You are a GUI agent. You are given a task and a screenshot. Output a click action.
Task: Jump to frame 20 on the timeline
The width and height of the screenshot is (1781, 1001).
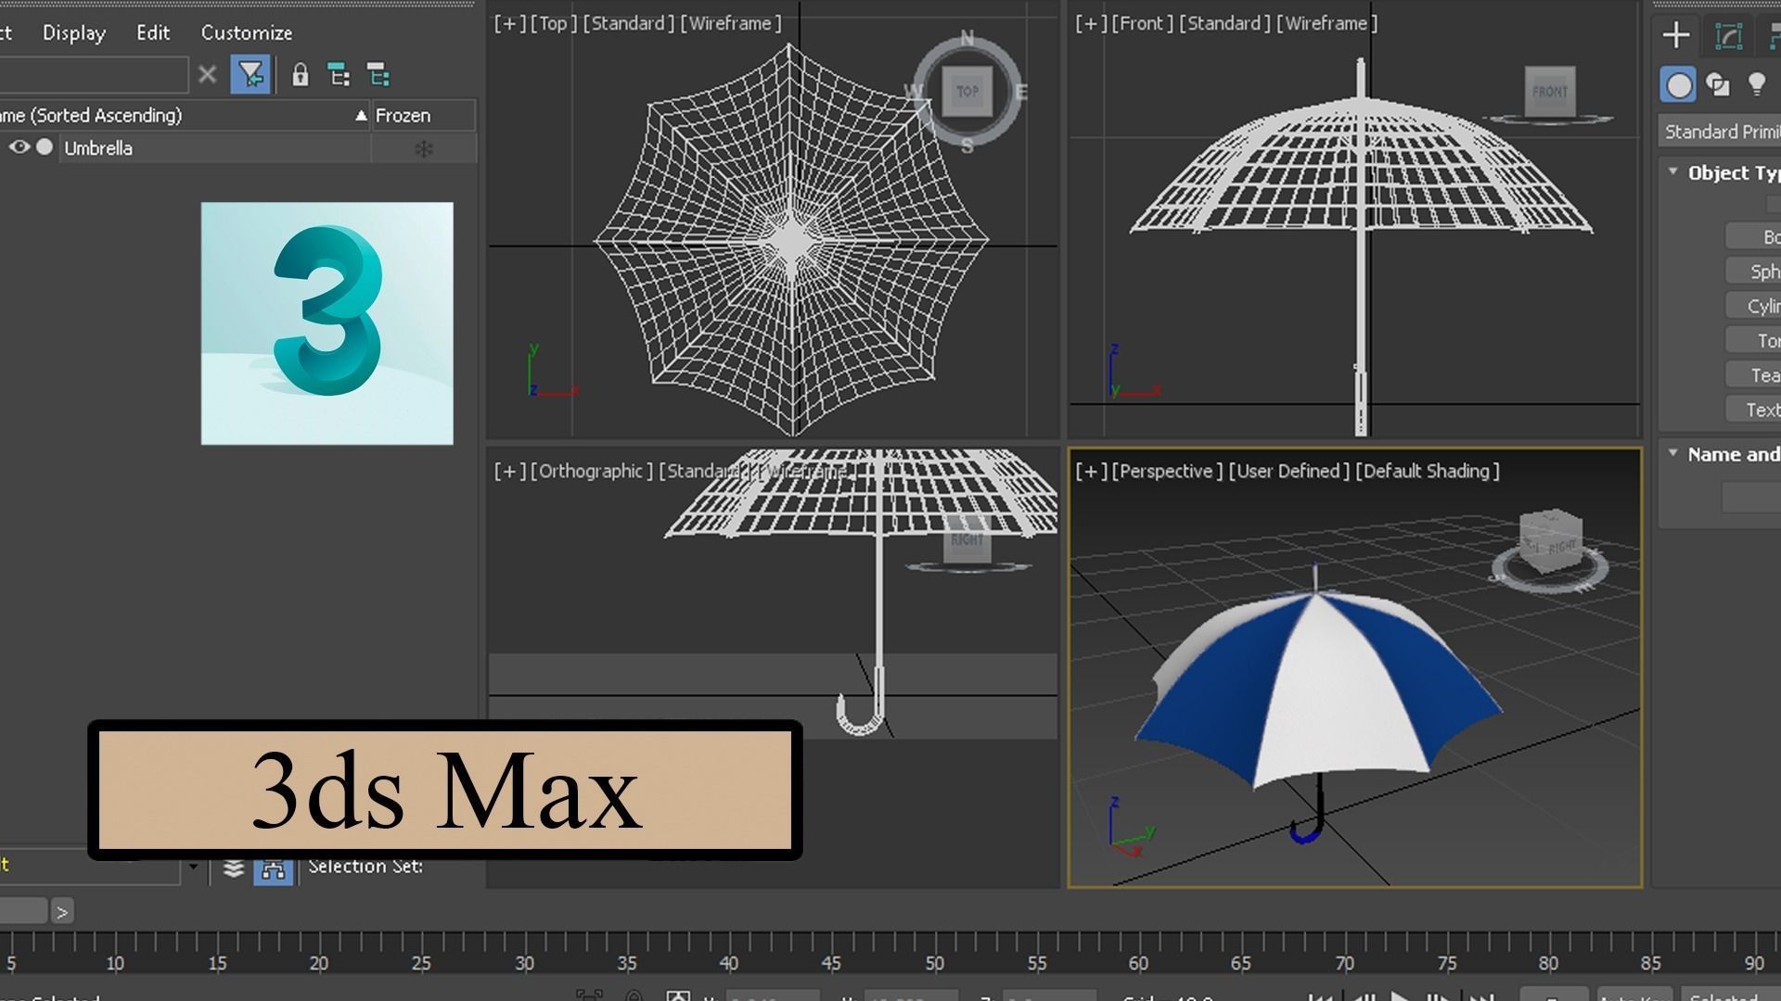click(x=319, y=964)
